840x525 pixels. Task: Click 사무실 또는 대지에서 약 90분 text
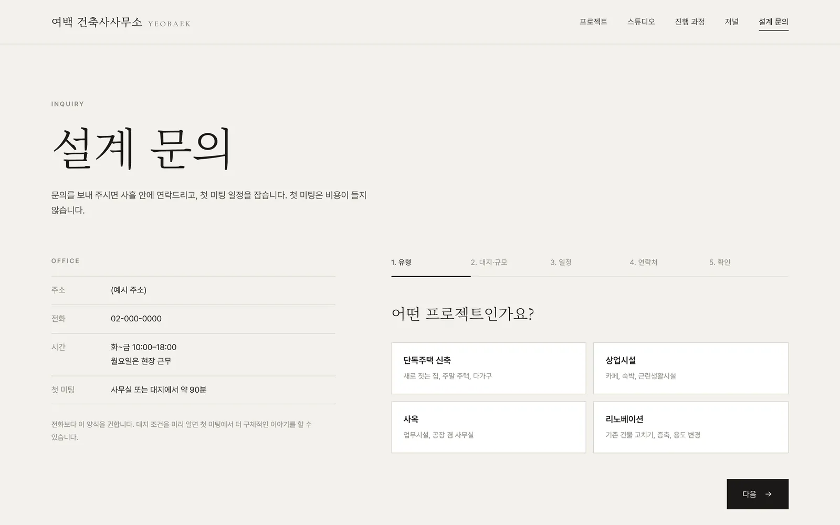tap(159, 390)
